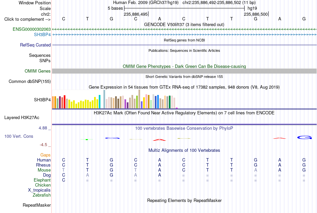Click the Scale track label
317x213 pixels.
(45, 8)
